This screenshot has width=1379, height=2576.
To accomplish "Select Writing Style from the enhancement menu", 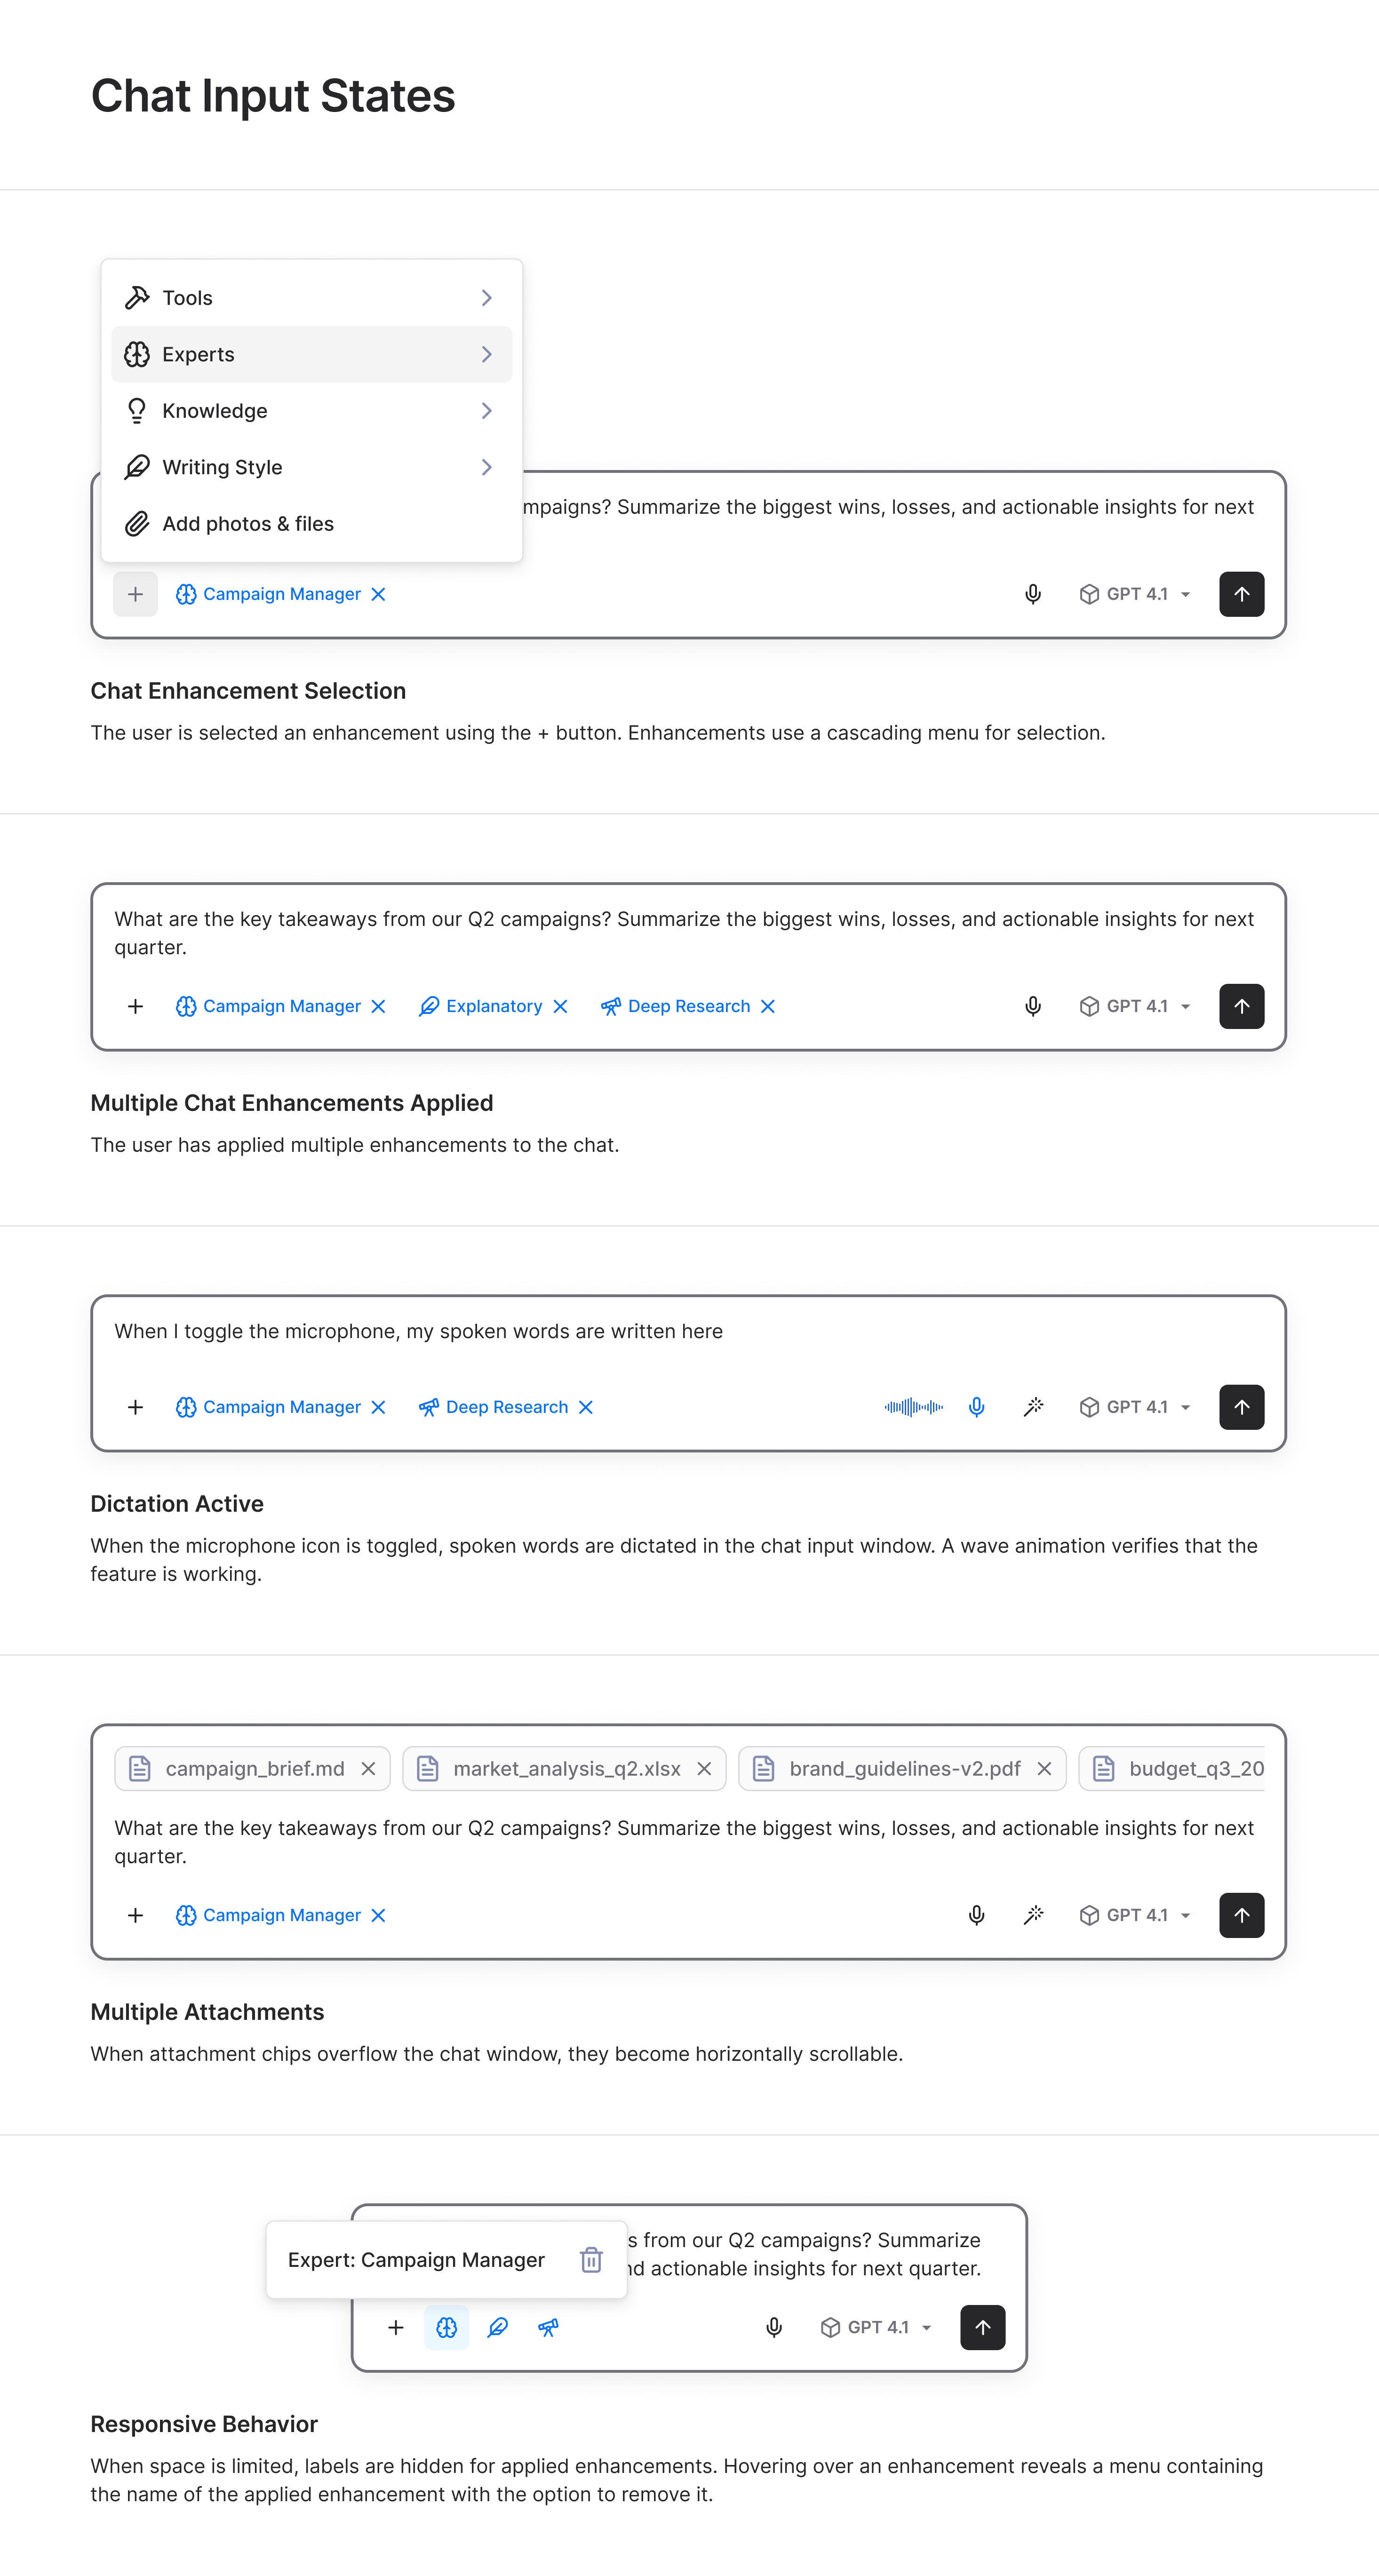I will click(x=222, y=467).
